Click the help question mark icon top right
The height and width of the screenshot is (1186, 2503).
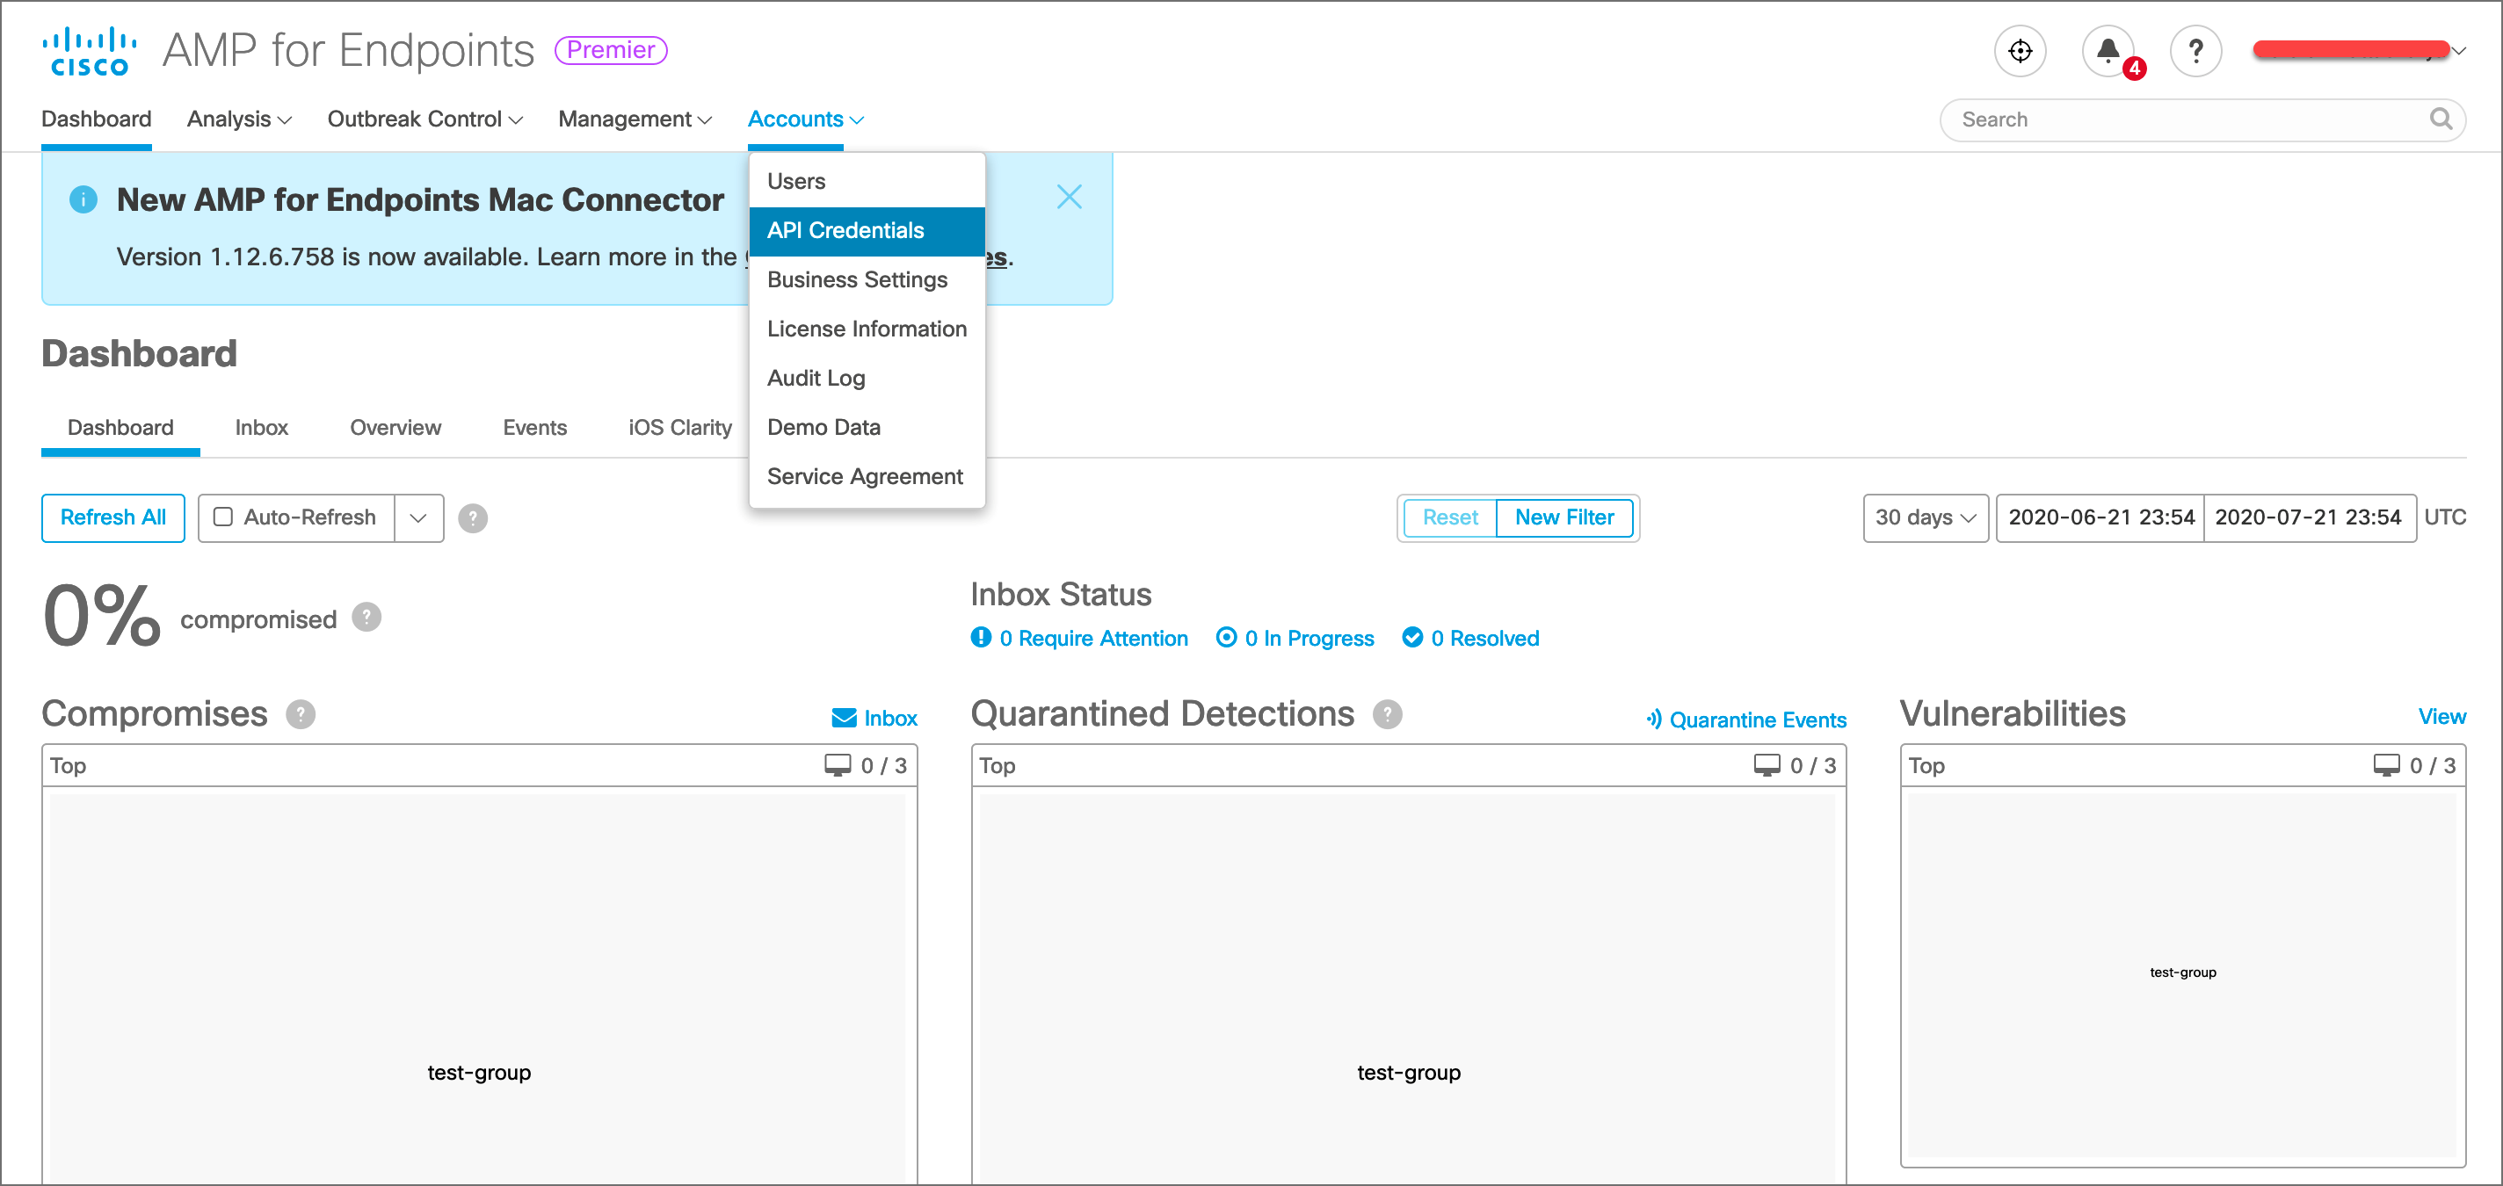click(2195, 50)
